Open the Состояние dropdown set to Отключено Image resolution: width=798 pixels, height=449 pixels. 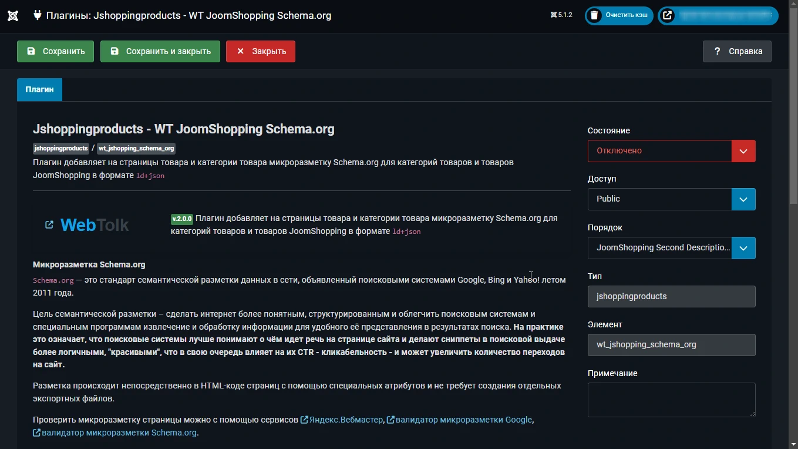pos(671,151)
